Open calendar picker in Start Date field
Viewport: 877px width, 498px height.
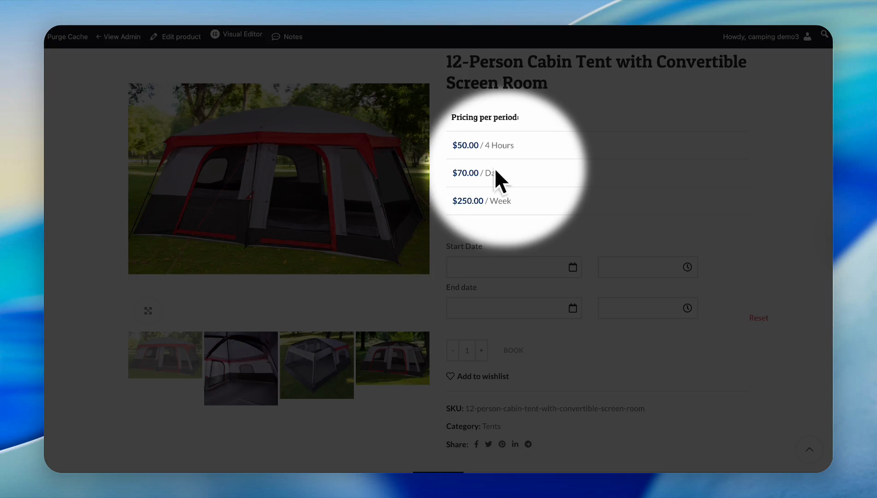pos(572,267)
